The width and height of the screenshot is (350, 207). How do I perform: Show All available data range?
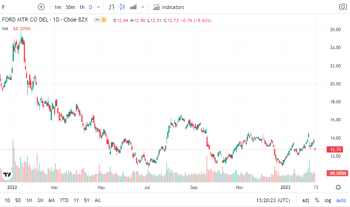(97, 200)
